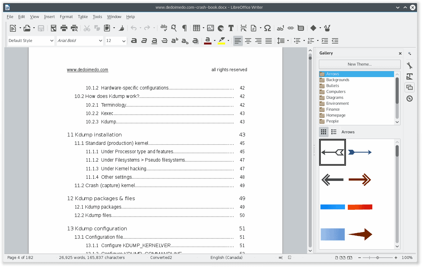Insert a comment

point(301,28)
